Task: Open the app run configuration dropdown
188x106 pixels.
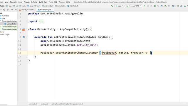Action: tap(120, 6)
